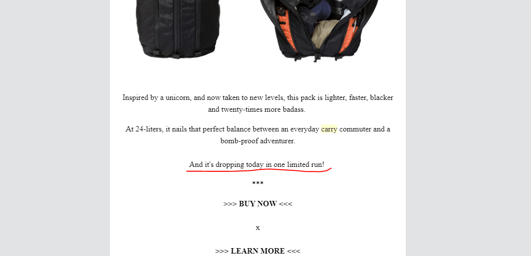Viewport: 531px width, 256px height.
Task: Click the "bomb-proof adventurer." text
Action: (258, 141)
